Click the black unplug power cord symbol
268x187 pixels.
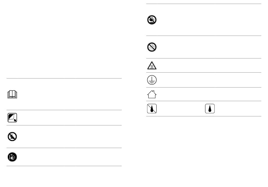pos(12,157)
